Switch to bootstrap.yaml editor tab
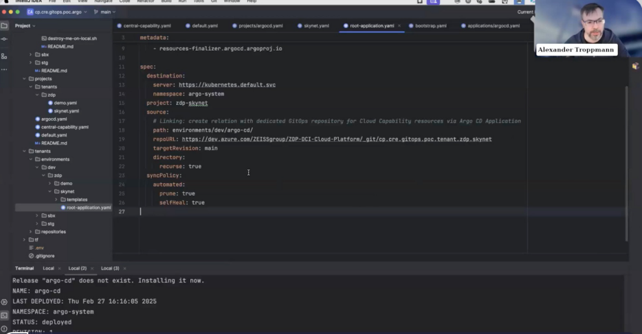The width and height of the screenshot is (642, 334). pos(428,26)
